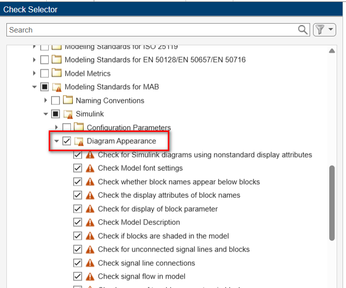This screenshot has width=346, height=288.
Task: Select 'Check Model font settings' row
Action: coord(140,168)
